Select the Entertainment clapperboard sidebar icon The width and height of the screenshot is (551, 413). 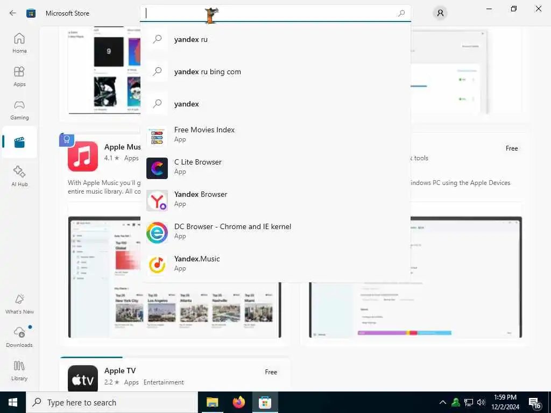[x=19, y=142]
